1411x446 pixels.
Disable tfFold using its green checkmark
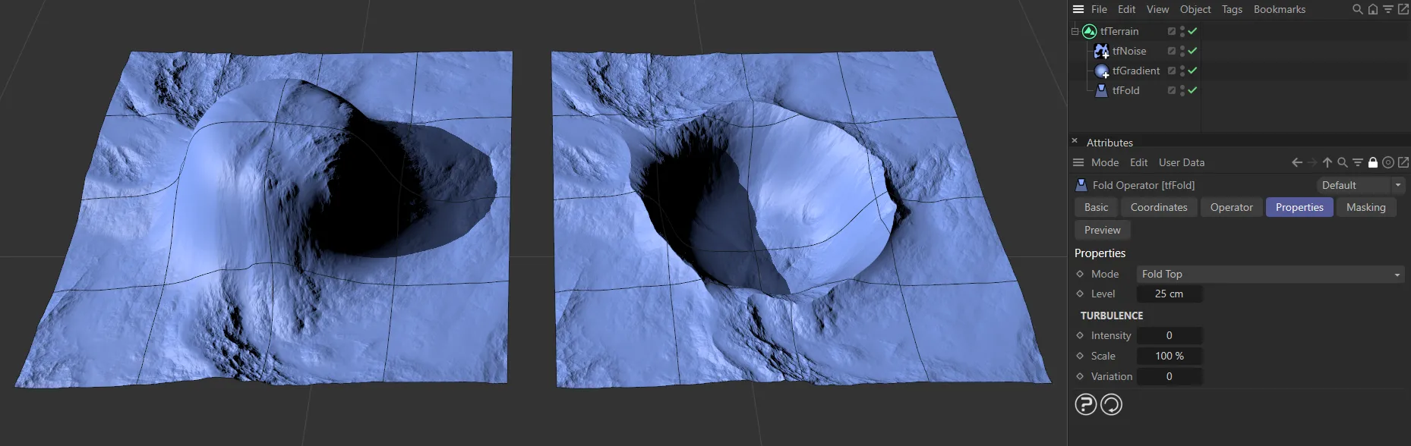click(1192, 90)
